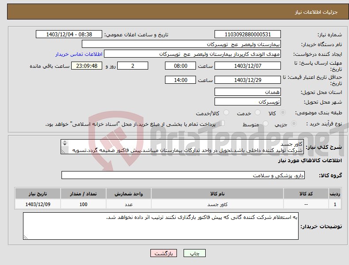
Task: Click the city field تویسرکان
Action: click(248, 102)
